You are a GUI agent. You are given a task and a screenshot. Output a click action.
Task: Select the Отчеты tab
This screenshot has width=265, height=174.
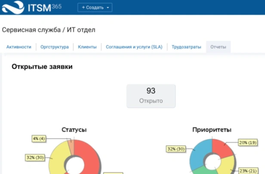[218, 47]
